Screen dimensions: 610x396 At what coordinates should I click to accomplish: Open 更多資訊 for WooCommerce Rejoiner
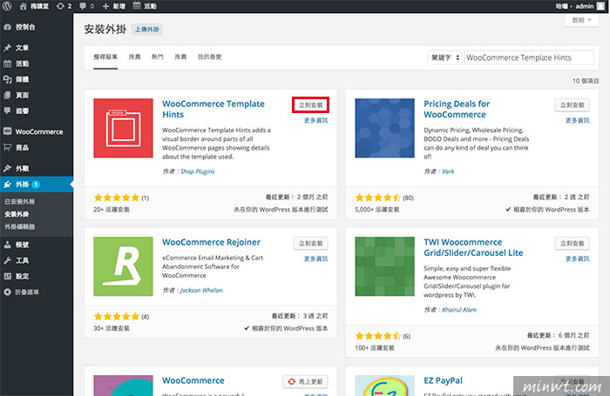pos(315,258)
